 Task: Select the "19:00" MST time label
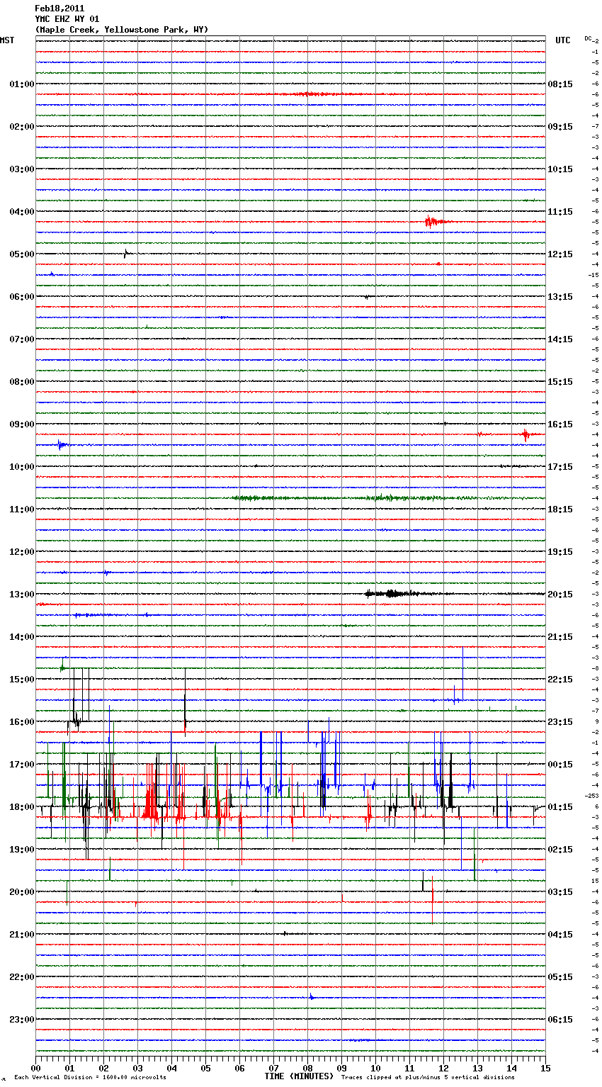pos(22,850)
